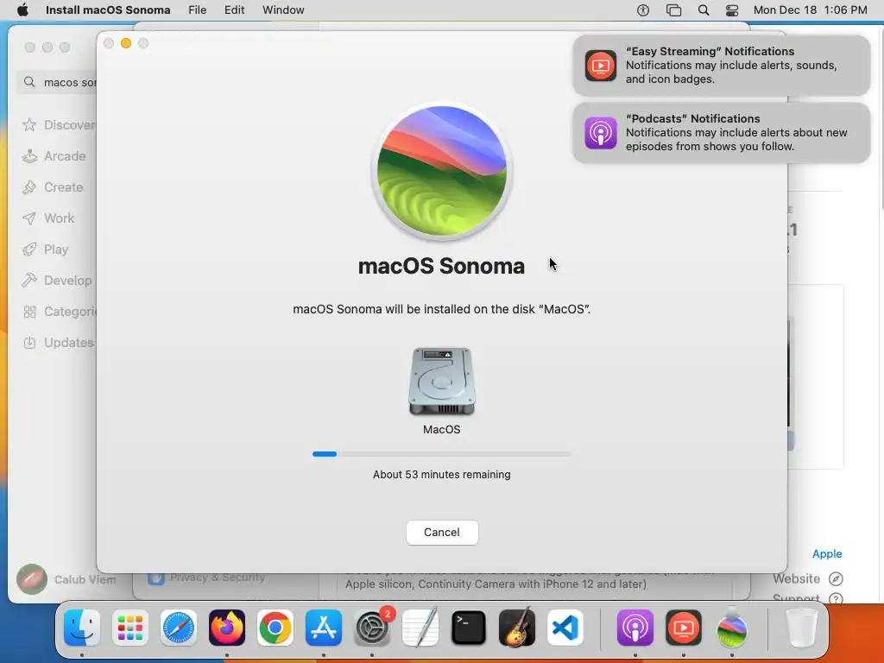Screen dimensions: 884x663
Task: Open Stage Manager menu bar icon
Action: click(673, 10)
